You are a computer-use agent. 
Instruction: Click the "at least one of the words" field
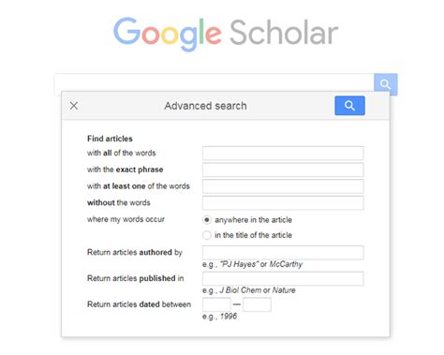click(283, 186)
